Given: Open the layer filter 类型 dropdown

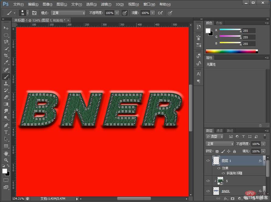Looking at the screenshot, I should pos(214,136).
